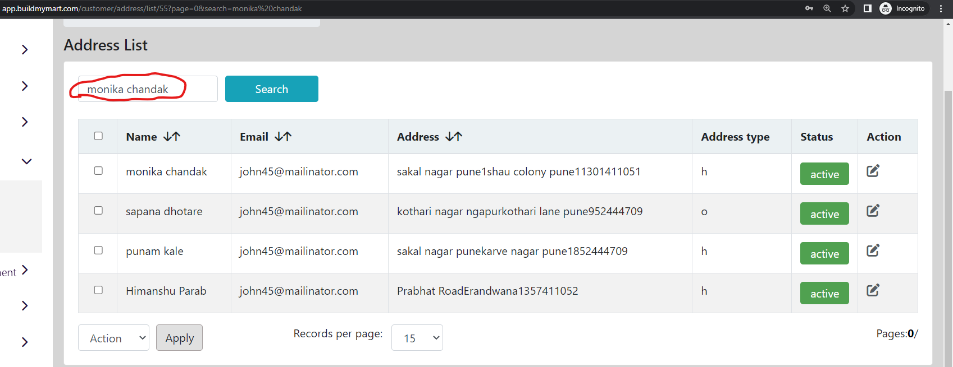The height and width of the screenshot is (367, 953).
Task: Click the 'Address List' page heading
Action: tap(106, 45)
